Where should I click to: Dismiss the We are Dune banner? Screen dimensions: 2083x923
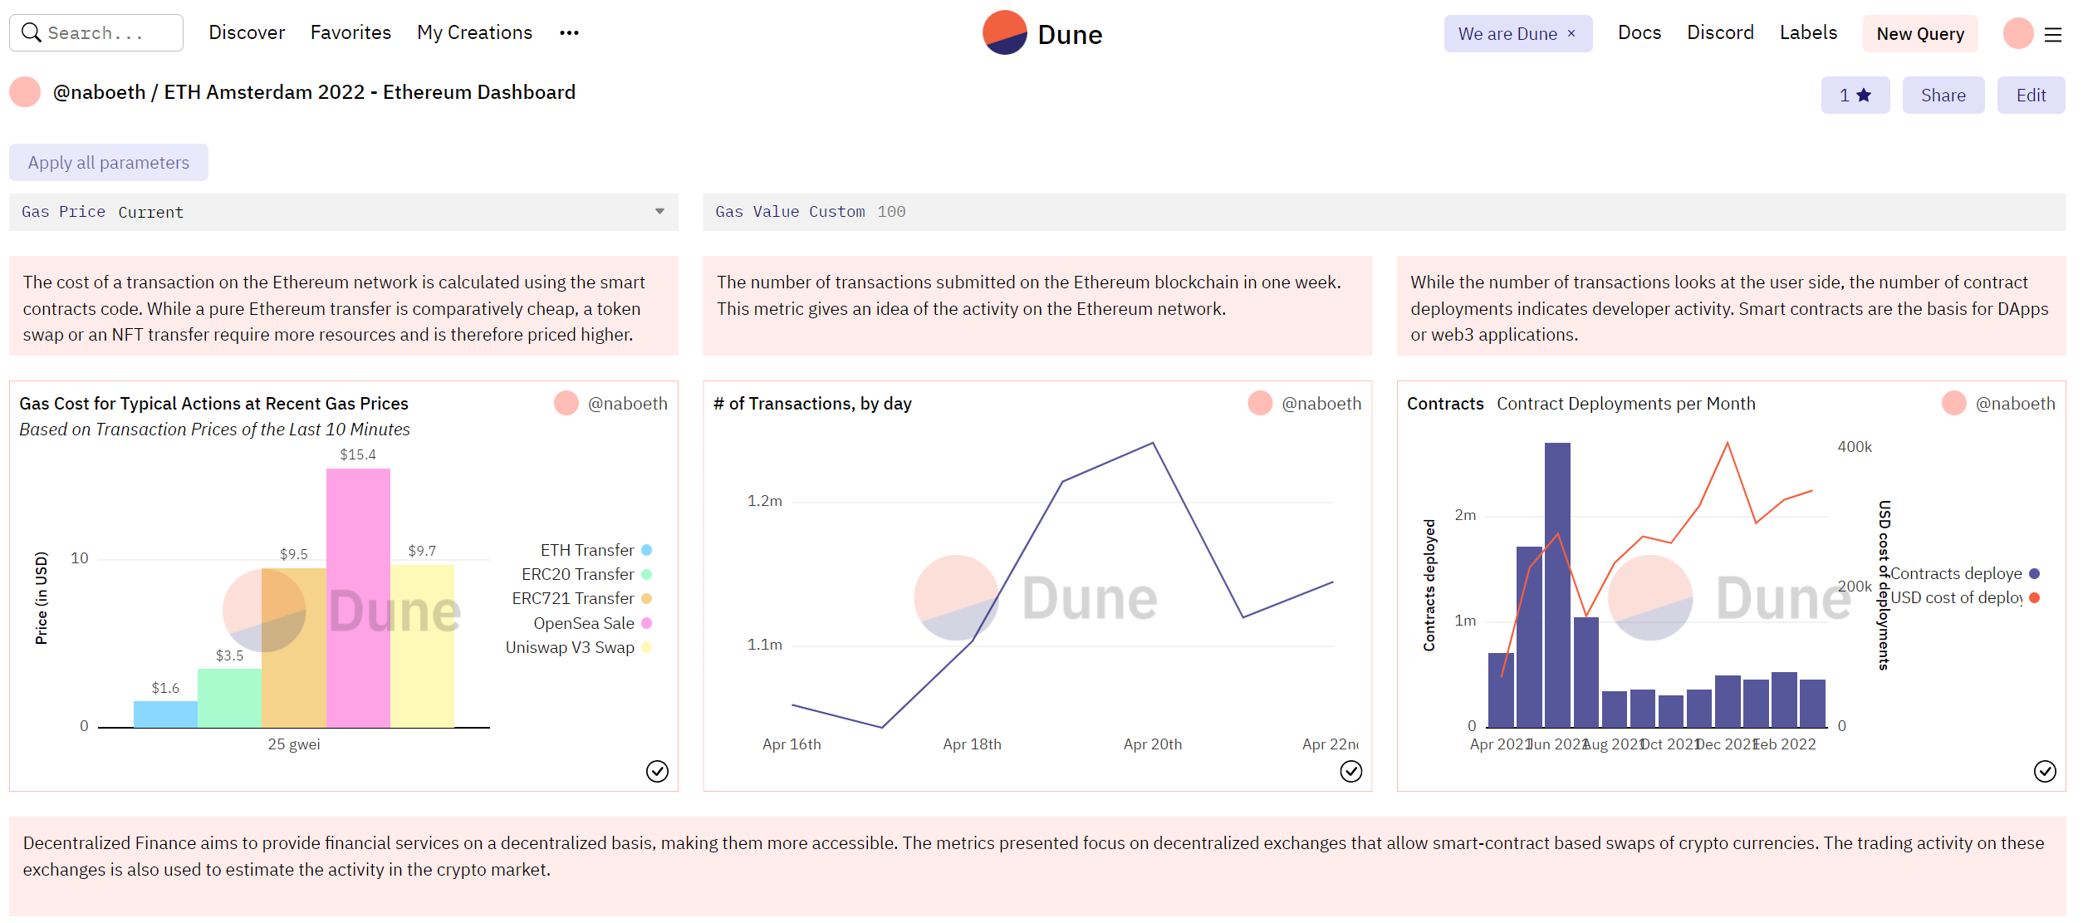1571,33
